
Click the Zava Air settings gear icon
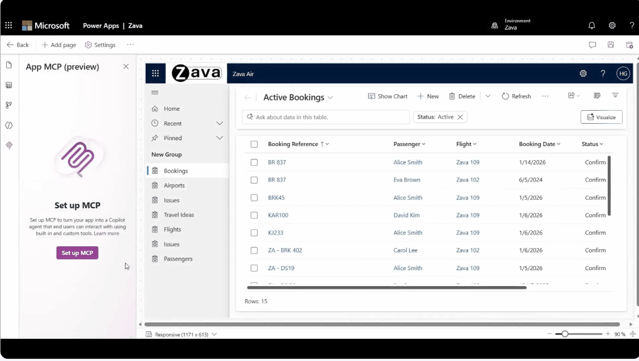[x=583, y=73]
